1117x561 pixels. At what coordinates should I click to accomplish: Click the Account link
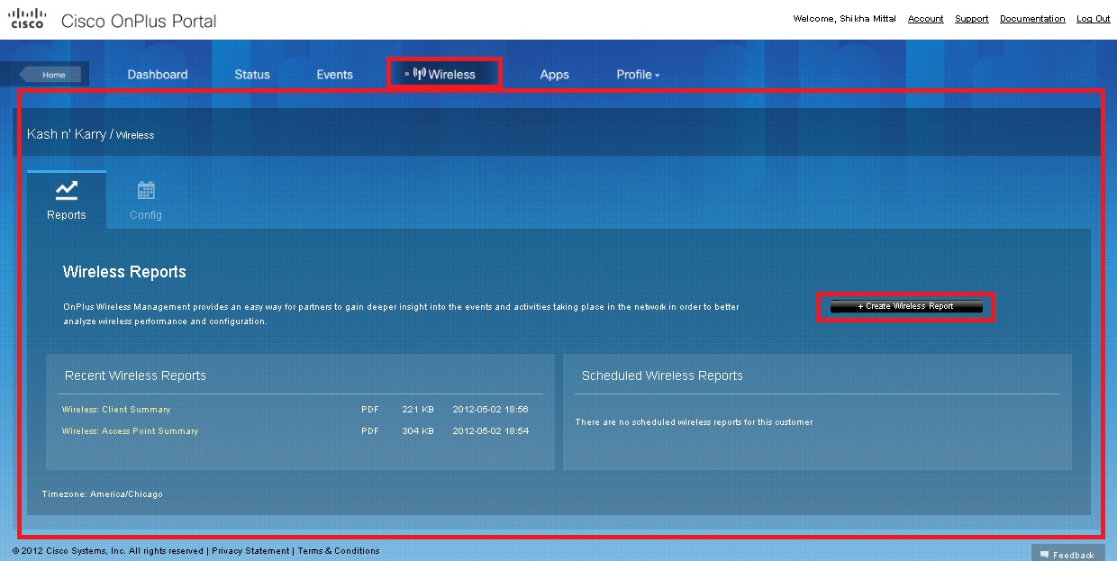pyautogui.click(x=925, y=19)
